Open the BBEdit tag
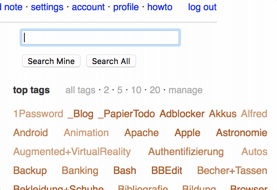The image size is (277, 190). click(167, 171)
